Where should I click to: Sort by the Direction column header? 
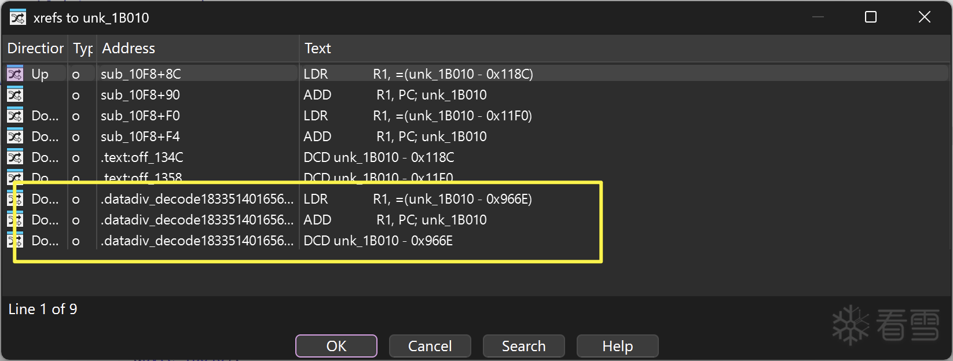point(35,49)
